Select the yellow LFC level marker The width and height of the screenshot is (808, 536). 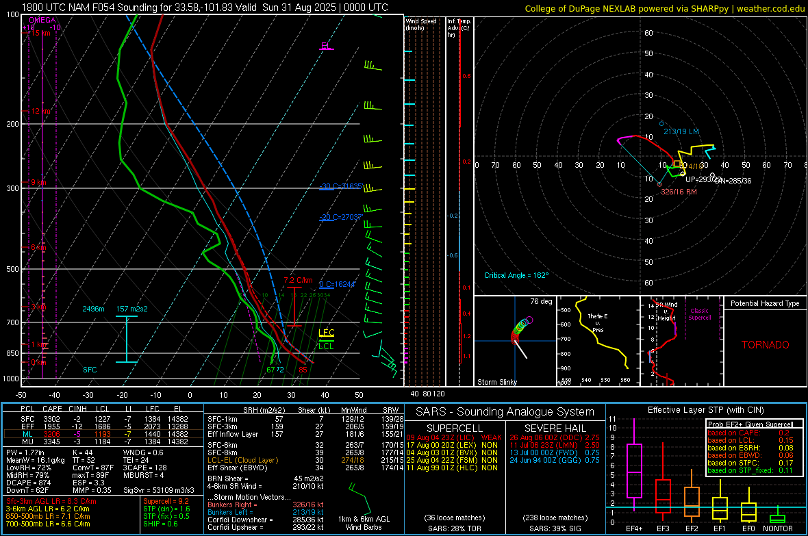(x=326, y=333)
